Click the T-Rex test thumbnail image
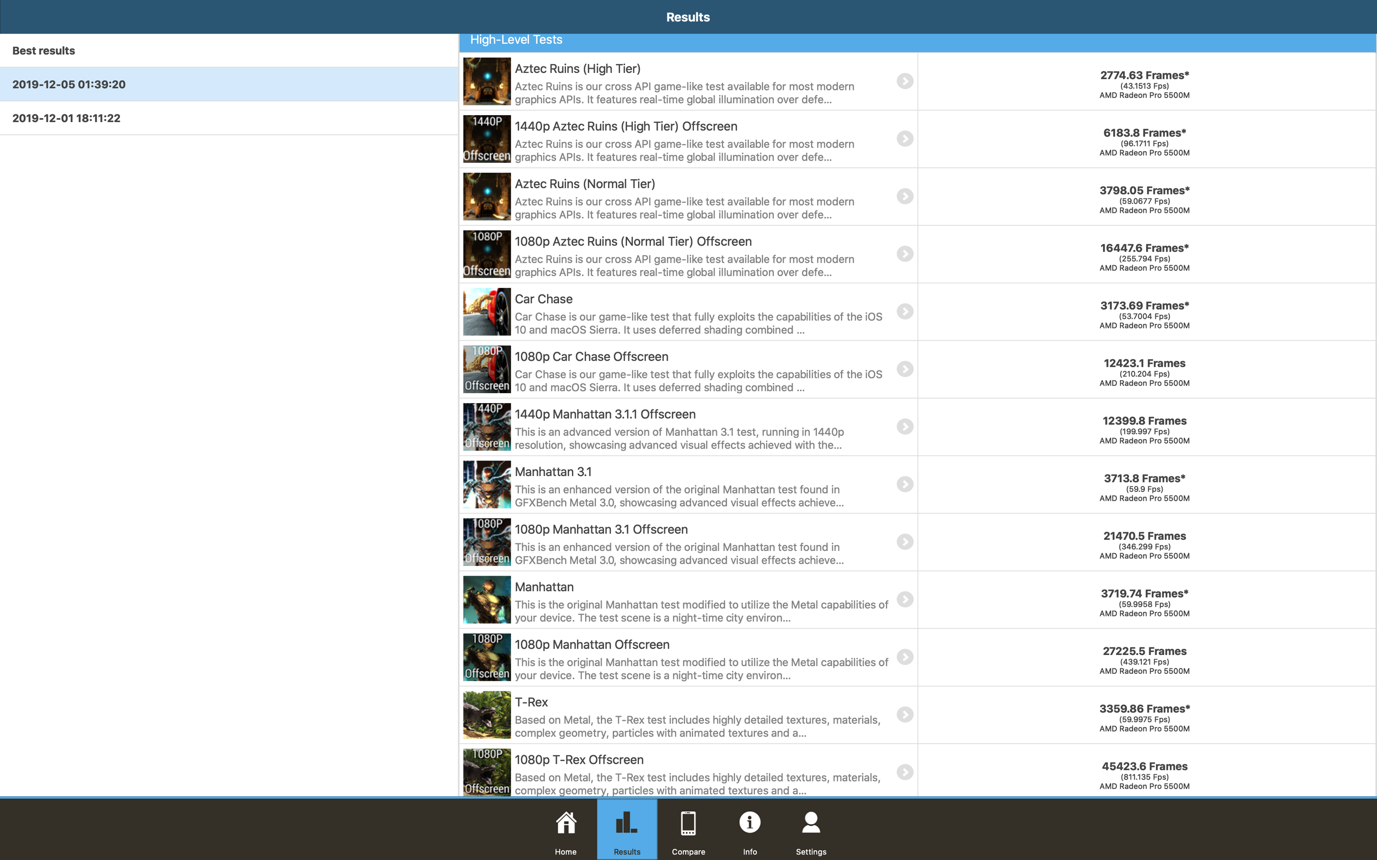 (x=487, y=715)
